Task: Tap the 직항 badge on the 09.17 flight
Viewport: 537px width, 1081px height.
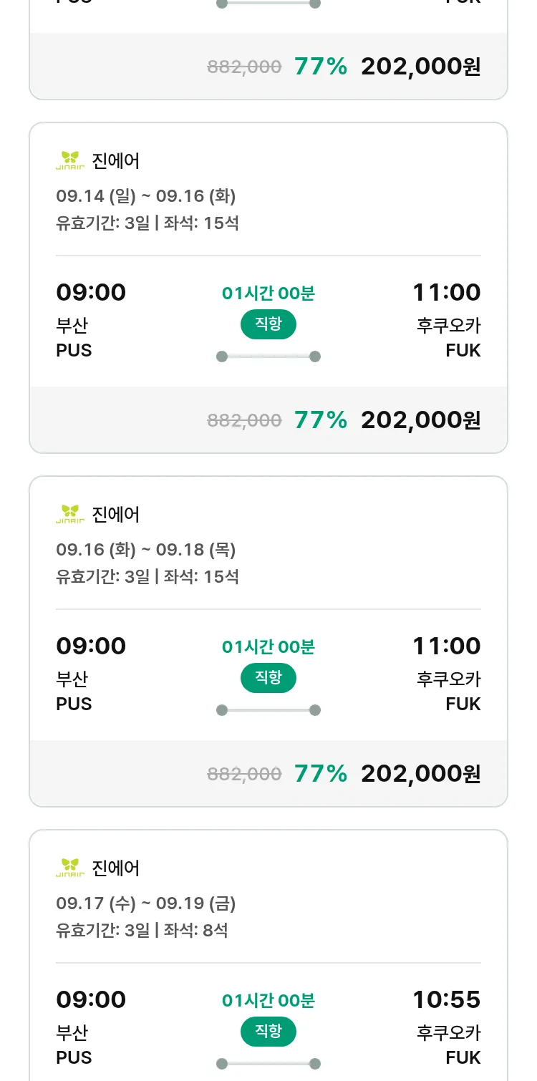Action: click(x=268, y=1032)
